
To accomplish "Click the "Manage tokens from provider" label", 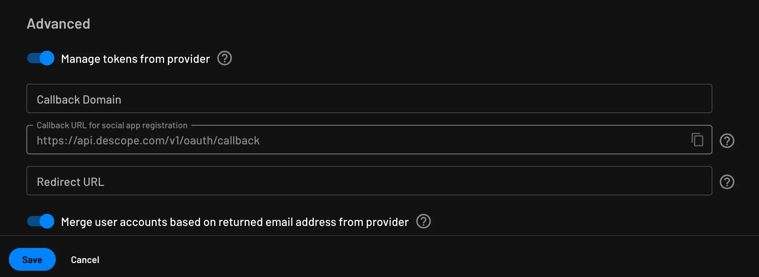I will [x=135, y=59].
